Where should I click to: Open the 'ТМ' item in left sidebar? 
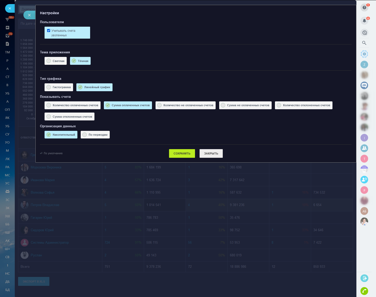coord(7,52)
